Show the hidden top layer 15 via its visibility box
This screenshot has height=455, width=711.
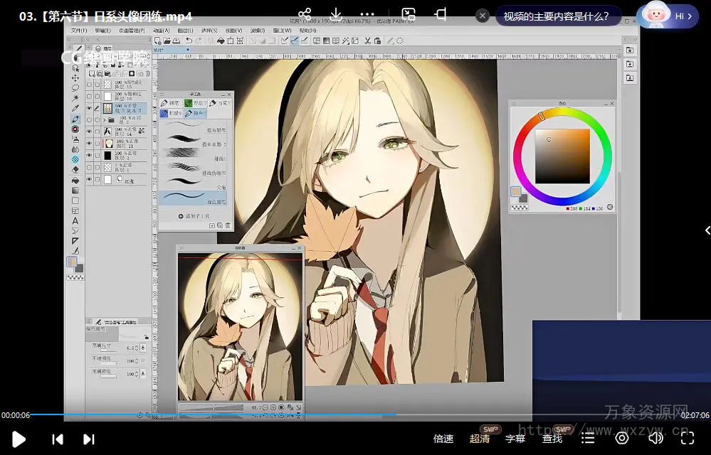tap(89, 84)
